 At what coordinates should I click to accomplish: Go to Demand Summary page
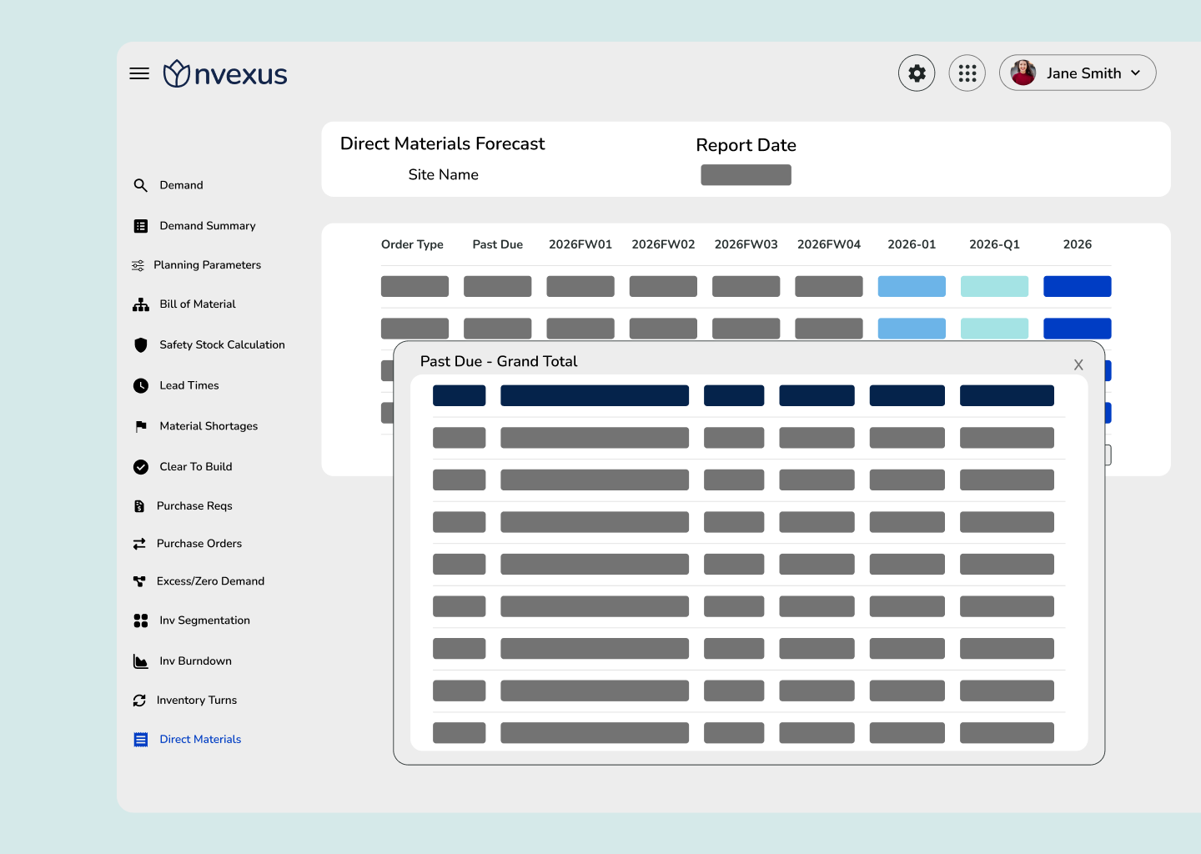pos(208,226)
